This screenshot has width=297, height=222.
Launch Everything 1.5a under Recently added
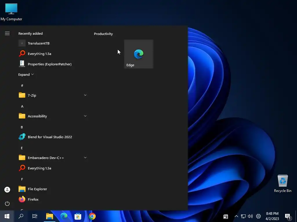click(x=53, y=53)
